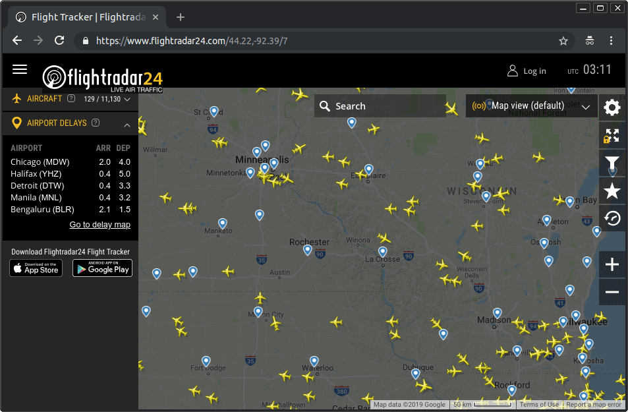Toggle fullscreen map mode
Viewport: 628px width, 412px height.
612,136
